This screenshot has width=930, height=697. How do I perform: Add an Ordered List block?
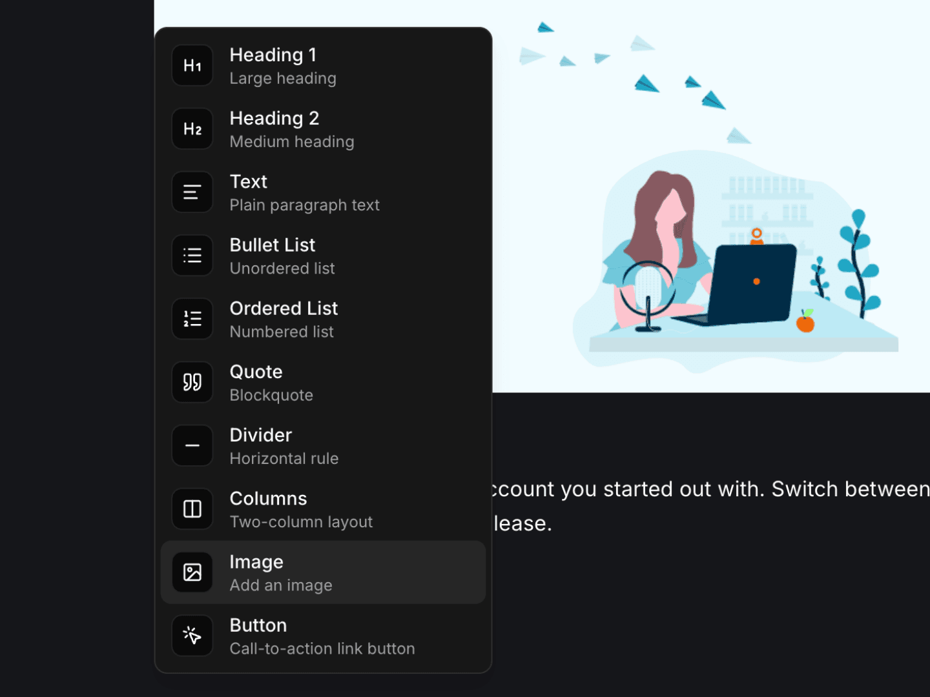[323, 318]
